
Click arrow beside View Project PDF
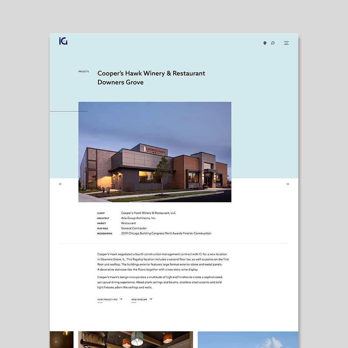(x=121, y=299)
